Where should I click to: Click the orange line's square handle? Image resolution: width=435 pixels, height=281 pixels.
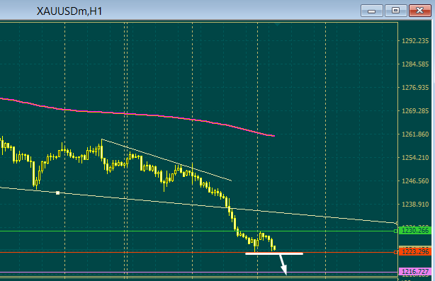395,252
